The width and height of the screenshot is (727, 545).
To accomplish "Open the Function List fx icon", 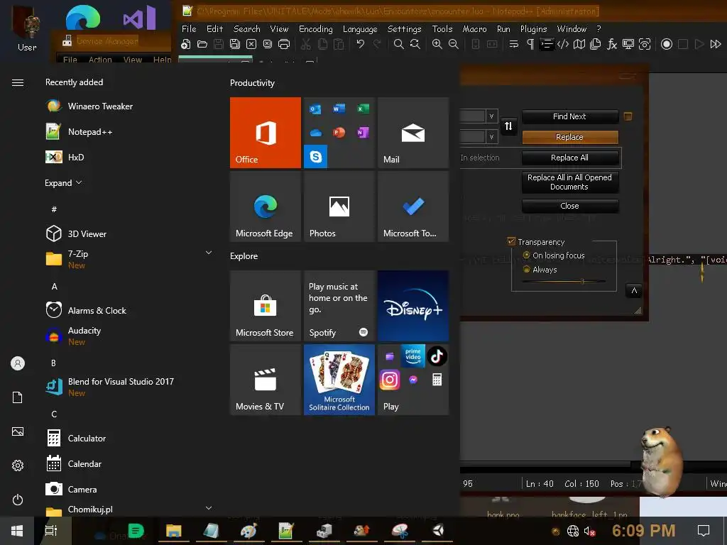I will pos(612,44).
